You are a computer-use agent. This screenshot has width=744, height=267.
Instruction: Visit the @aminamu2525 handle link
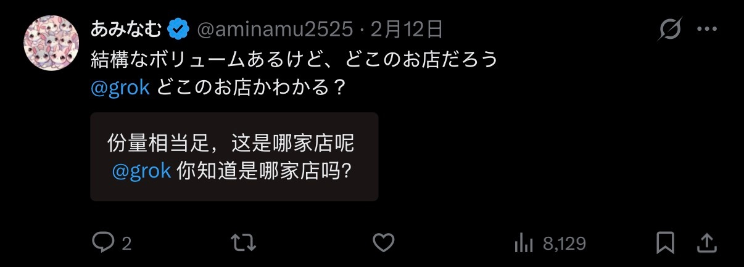(275, 28)
